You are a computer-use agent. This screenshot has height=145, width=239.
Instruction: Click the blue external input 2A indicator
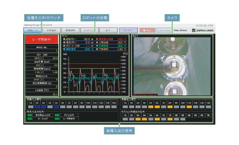[x=37, y=107]
